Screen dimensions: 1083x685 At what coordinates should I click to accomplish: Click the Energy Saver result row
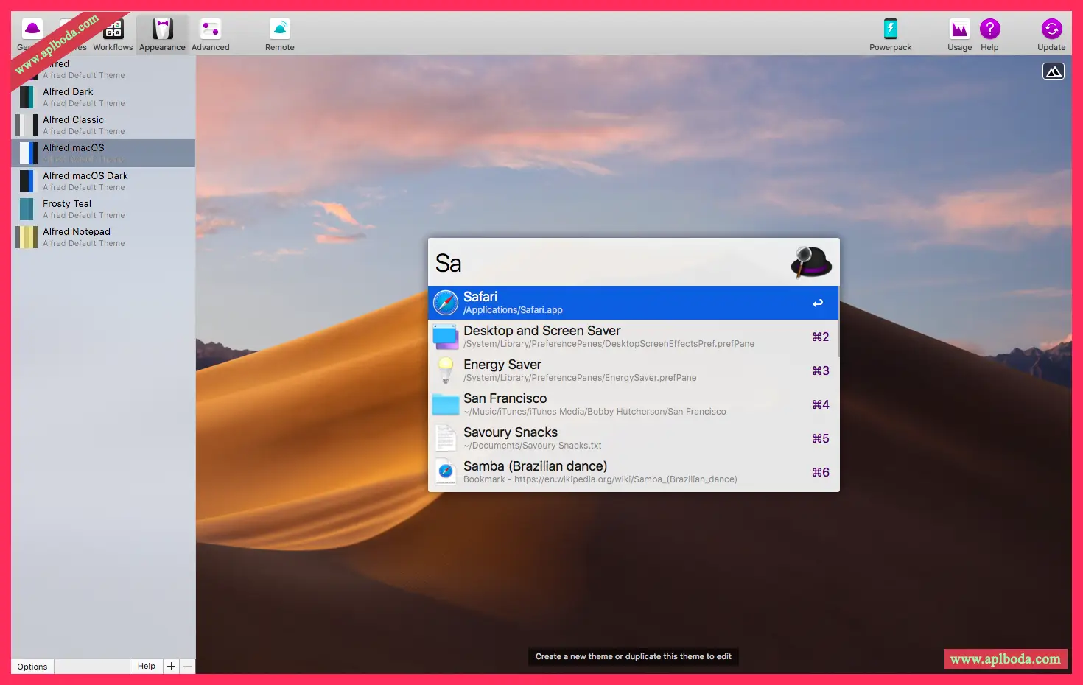(634, 370)
